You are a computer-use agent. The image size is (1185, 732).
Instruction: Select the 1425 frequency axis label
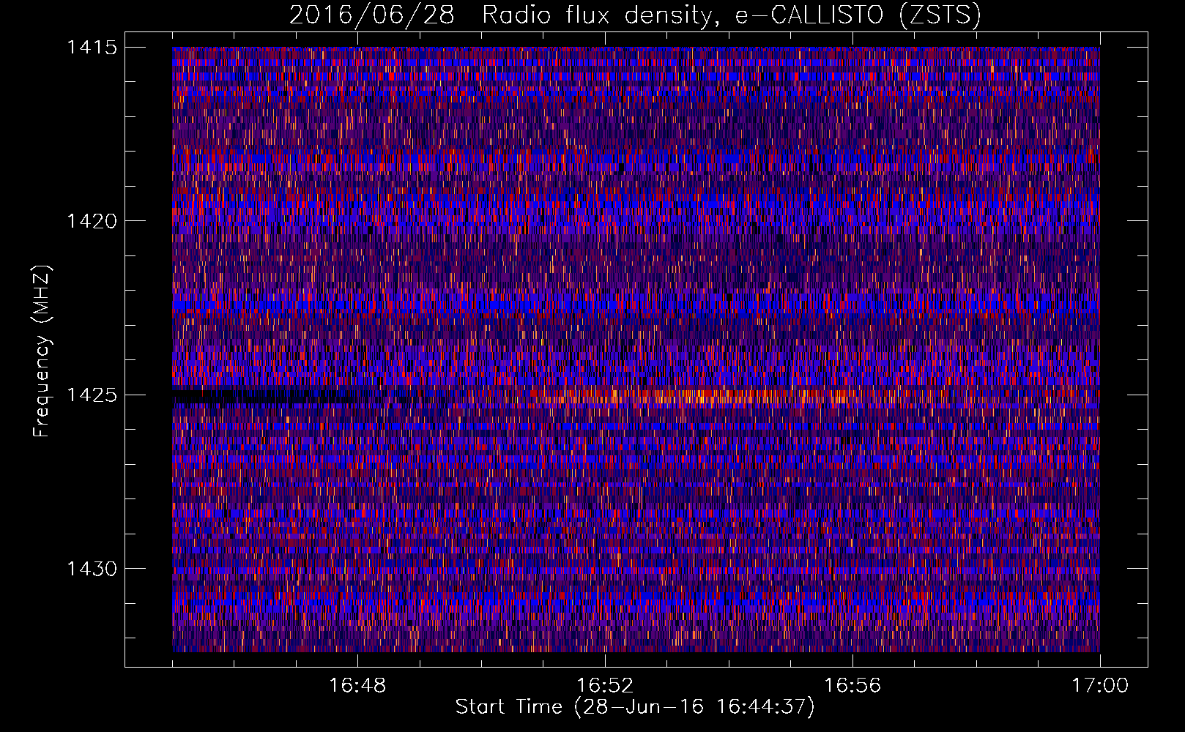tap(92, 395)
